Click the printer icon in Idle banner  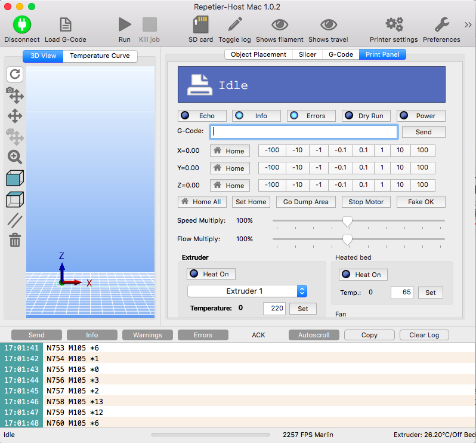[x=199, y=85]
